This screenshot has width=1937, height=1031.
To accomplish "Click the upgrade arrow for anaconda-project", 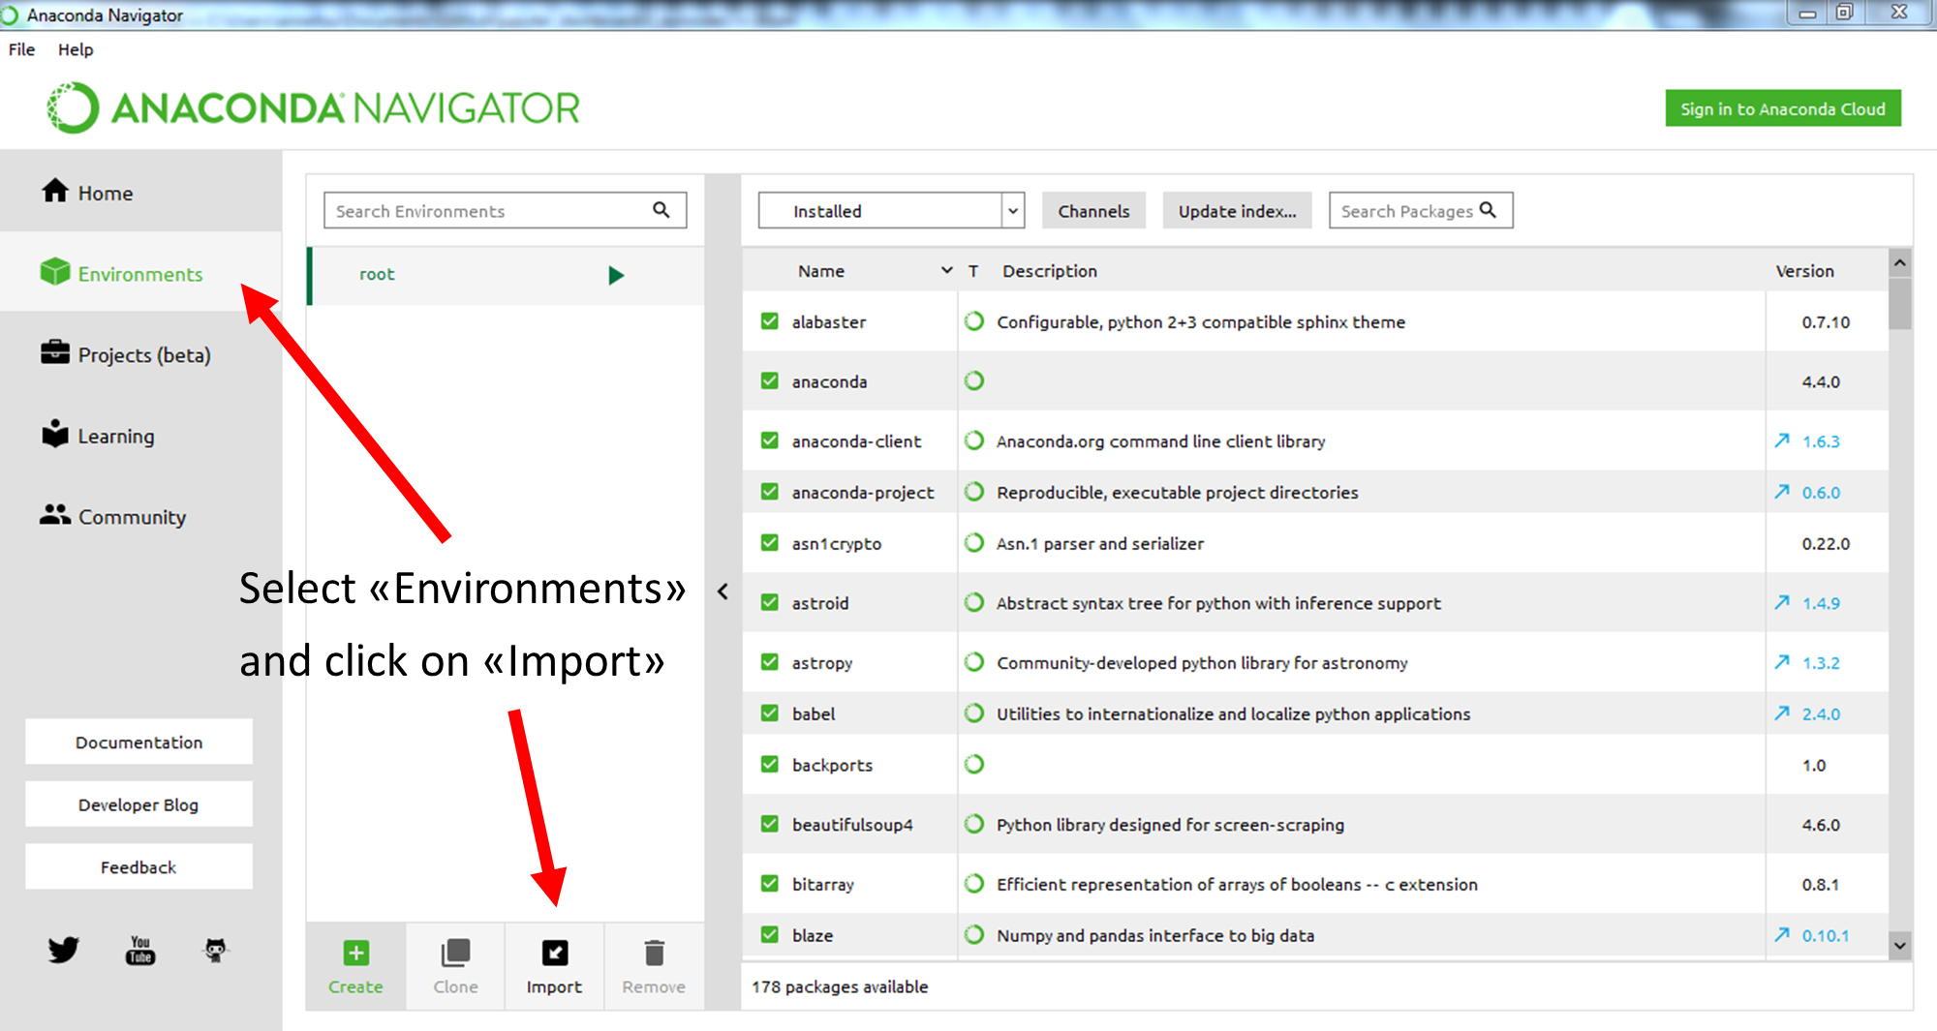I will [1782, 492].
